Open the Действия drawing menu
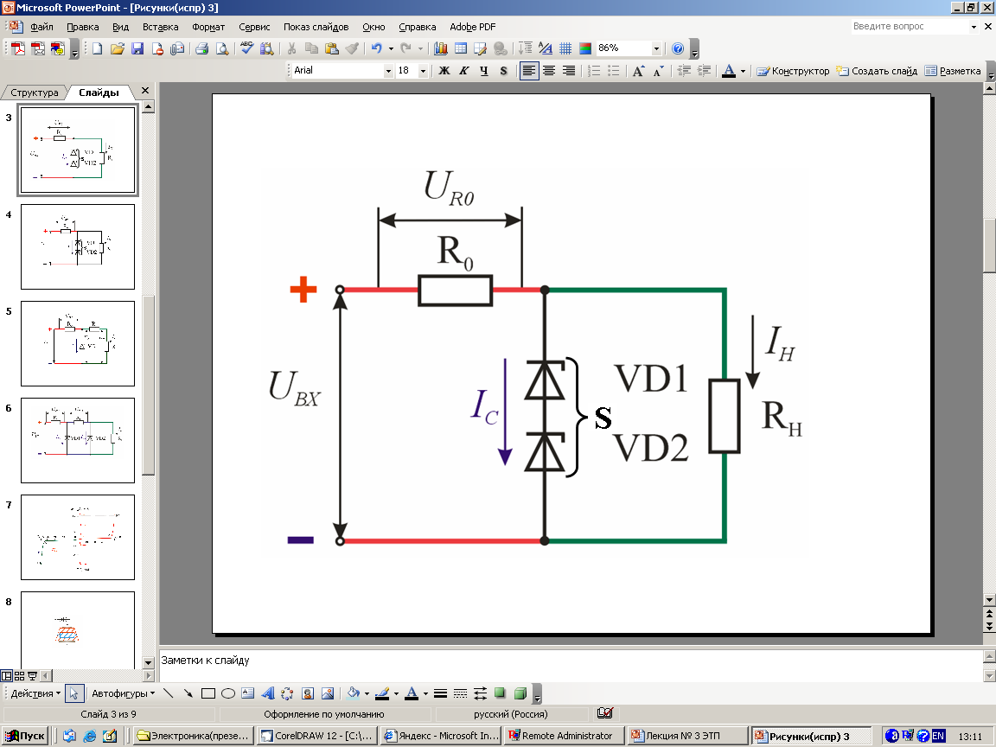The image size is (996, 747). (35, 693)
